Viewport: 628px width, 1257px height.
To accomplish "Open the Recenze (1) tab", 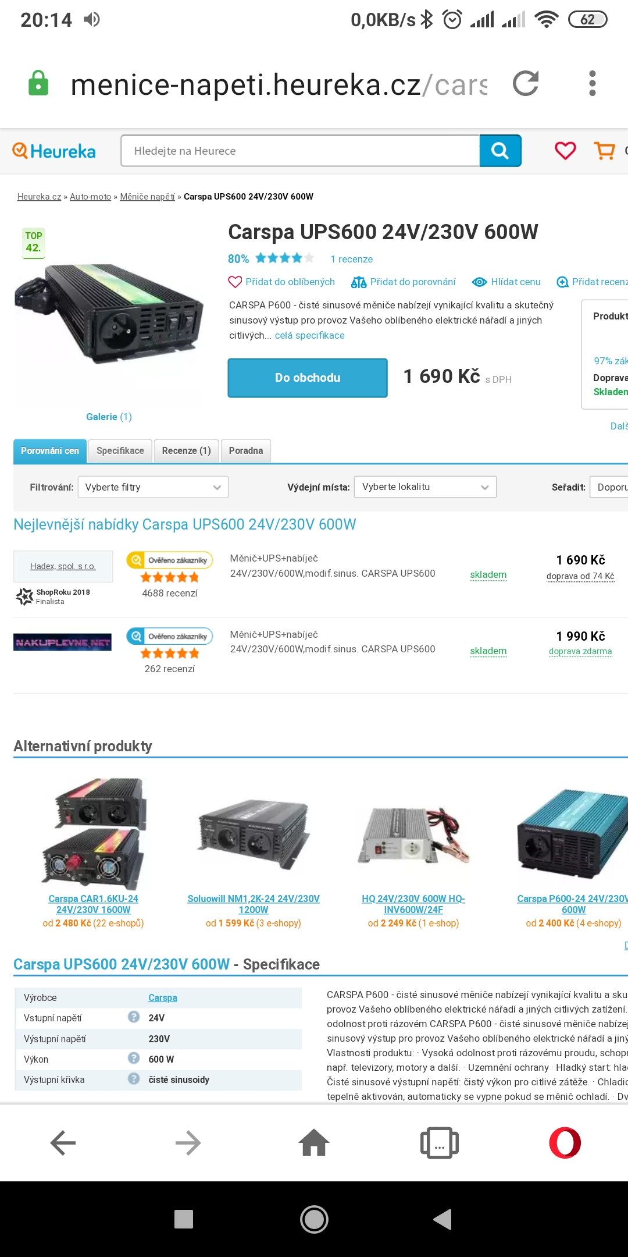I will click(186, 451).
